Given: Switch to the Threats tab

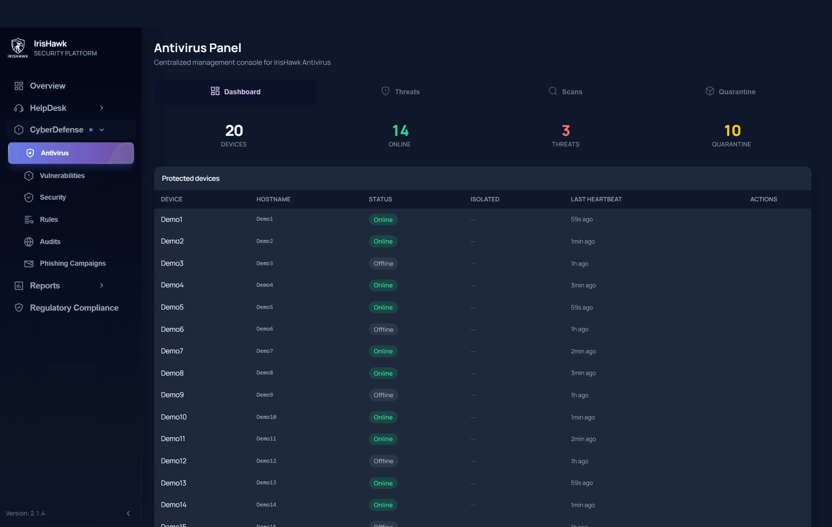Looking at the screenshot, I should (400, 92).
